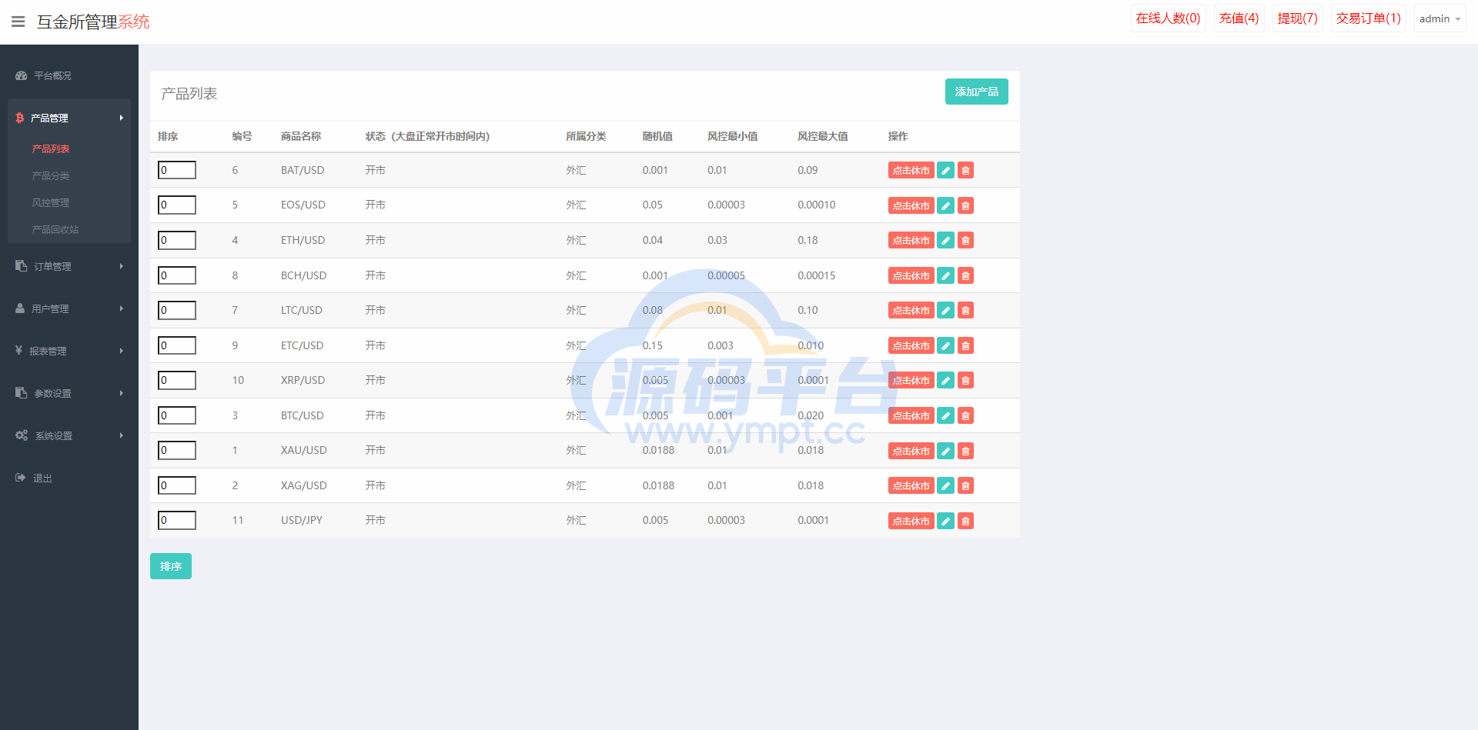Expand the 报表管理 sidebar menu

coord(69,351)
